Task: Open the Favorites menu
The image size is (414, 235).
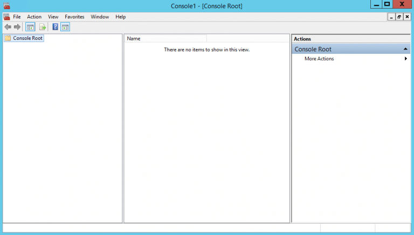Action: (x=74, y=17)
